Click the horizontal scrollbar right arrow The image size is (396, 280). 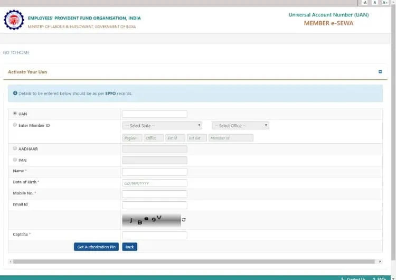[x=380, y=262]
